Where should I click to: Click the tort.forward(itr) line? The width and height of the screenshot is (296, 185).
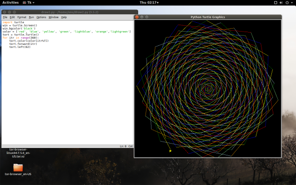[23, 44]
